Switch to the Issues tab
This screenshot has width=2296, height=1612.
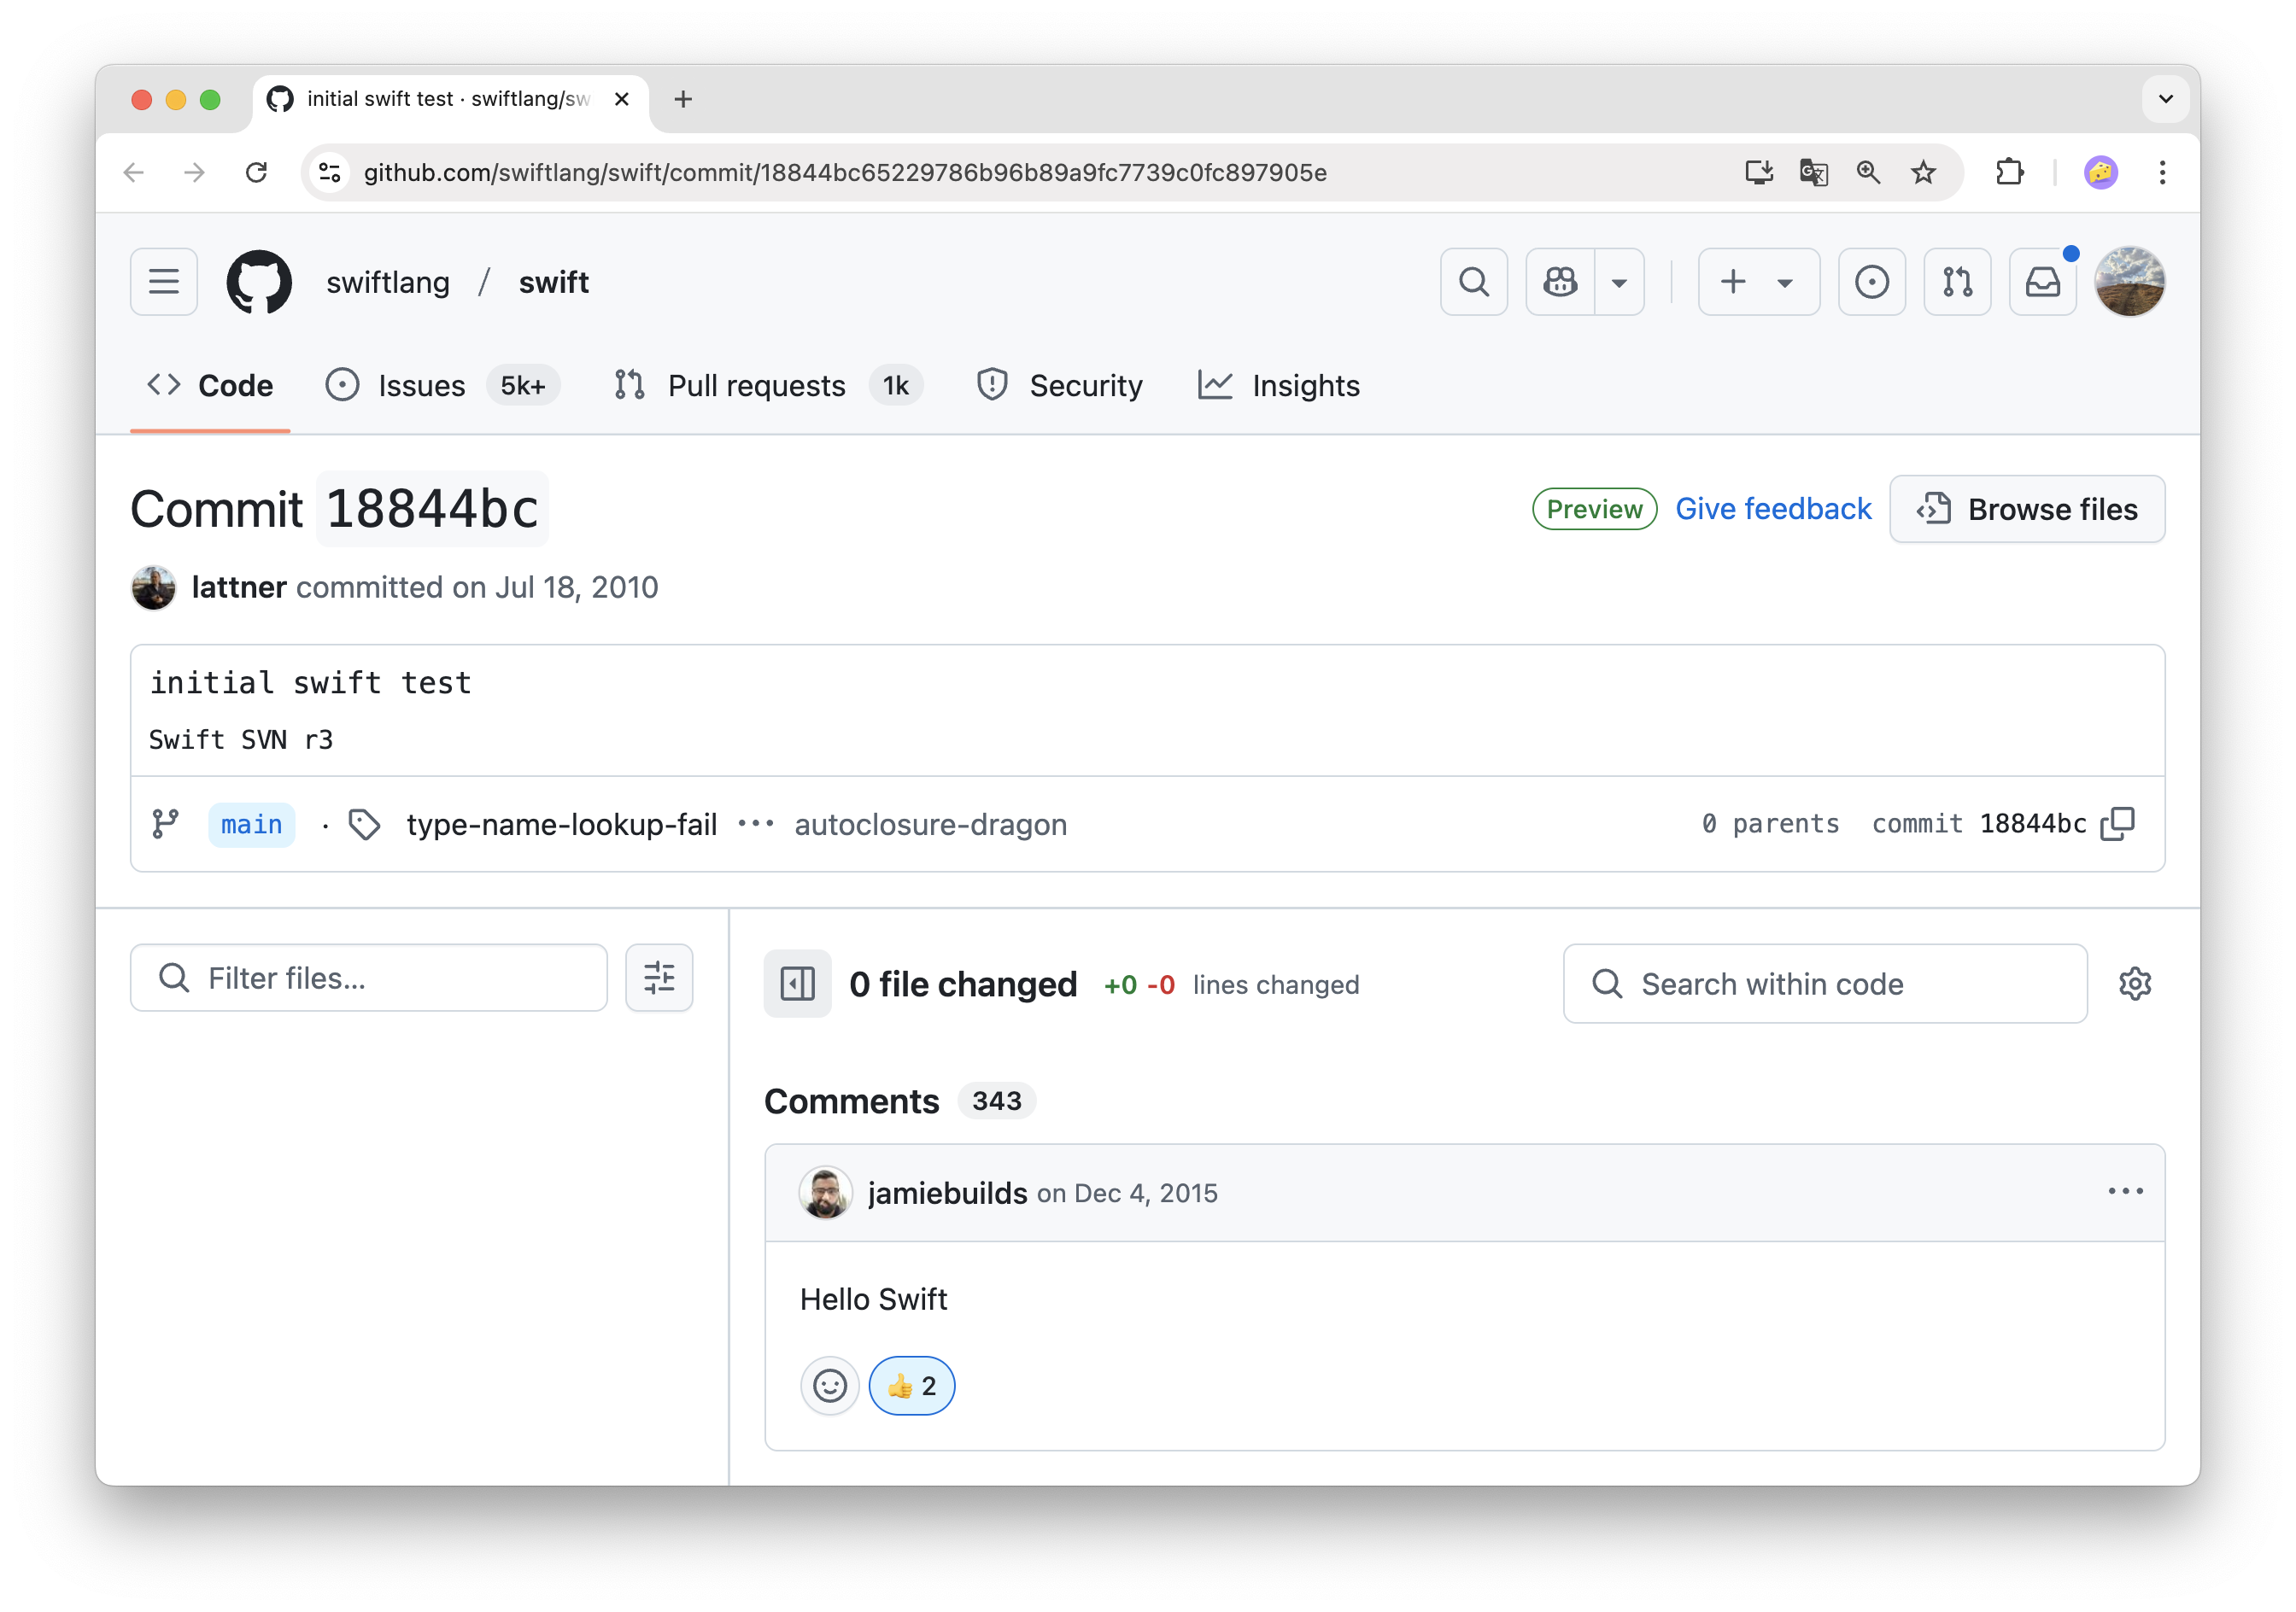pyautogui.click(x=443, y=386)
